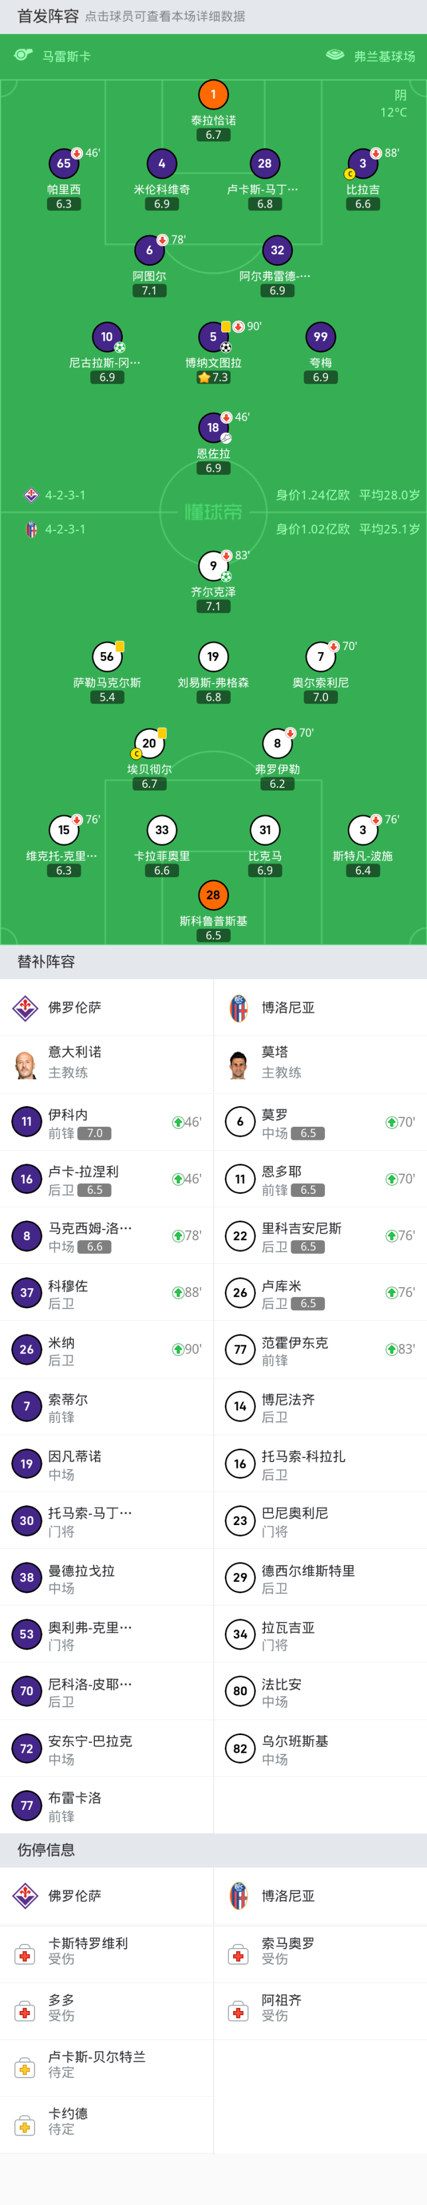Viewport: 427px width, 2205px height.
Task: Open substitute Sottil's number 7 entry
Action: coord(106,1406)
